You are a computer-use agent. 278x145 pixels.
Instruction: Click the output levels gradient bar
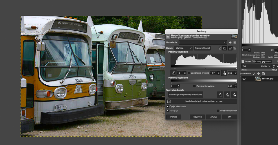tap(204, 81)
